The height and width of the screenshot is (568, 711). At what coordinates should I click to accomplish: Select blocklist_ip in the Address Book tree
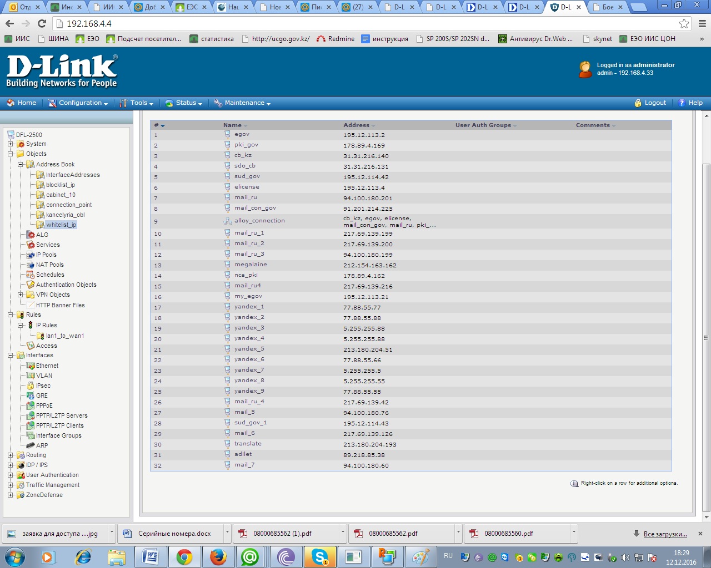click(x=61, y=185)
